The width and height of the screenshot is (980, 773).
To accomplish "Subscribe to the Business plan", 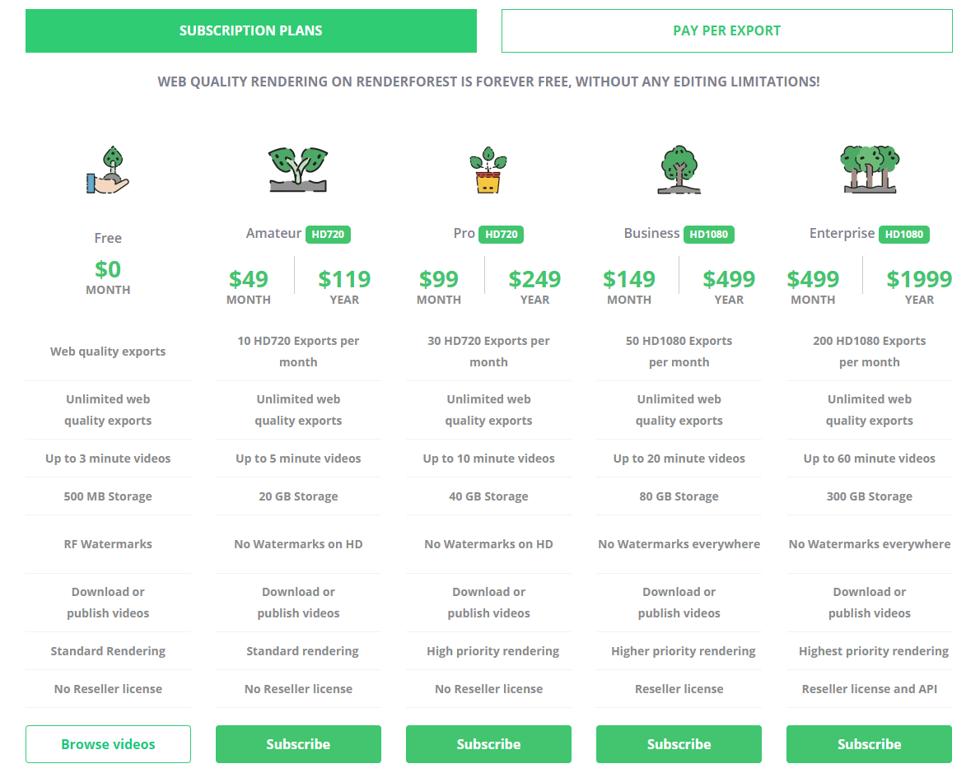I will (679, 744).
